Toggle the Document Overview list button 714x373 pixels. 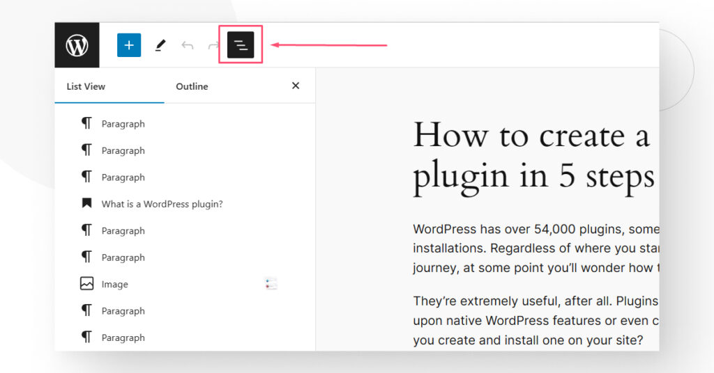coord(241,45)
